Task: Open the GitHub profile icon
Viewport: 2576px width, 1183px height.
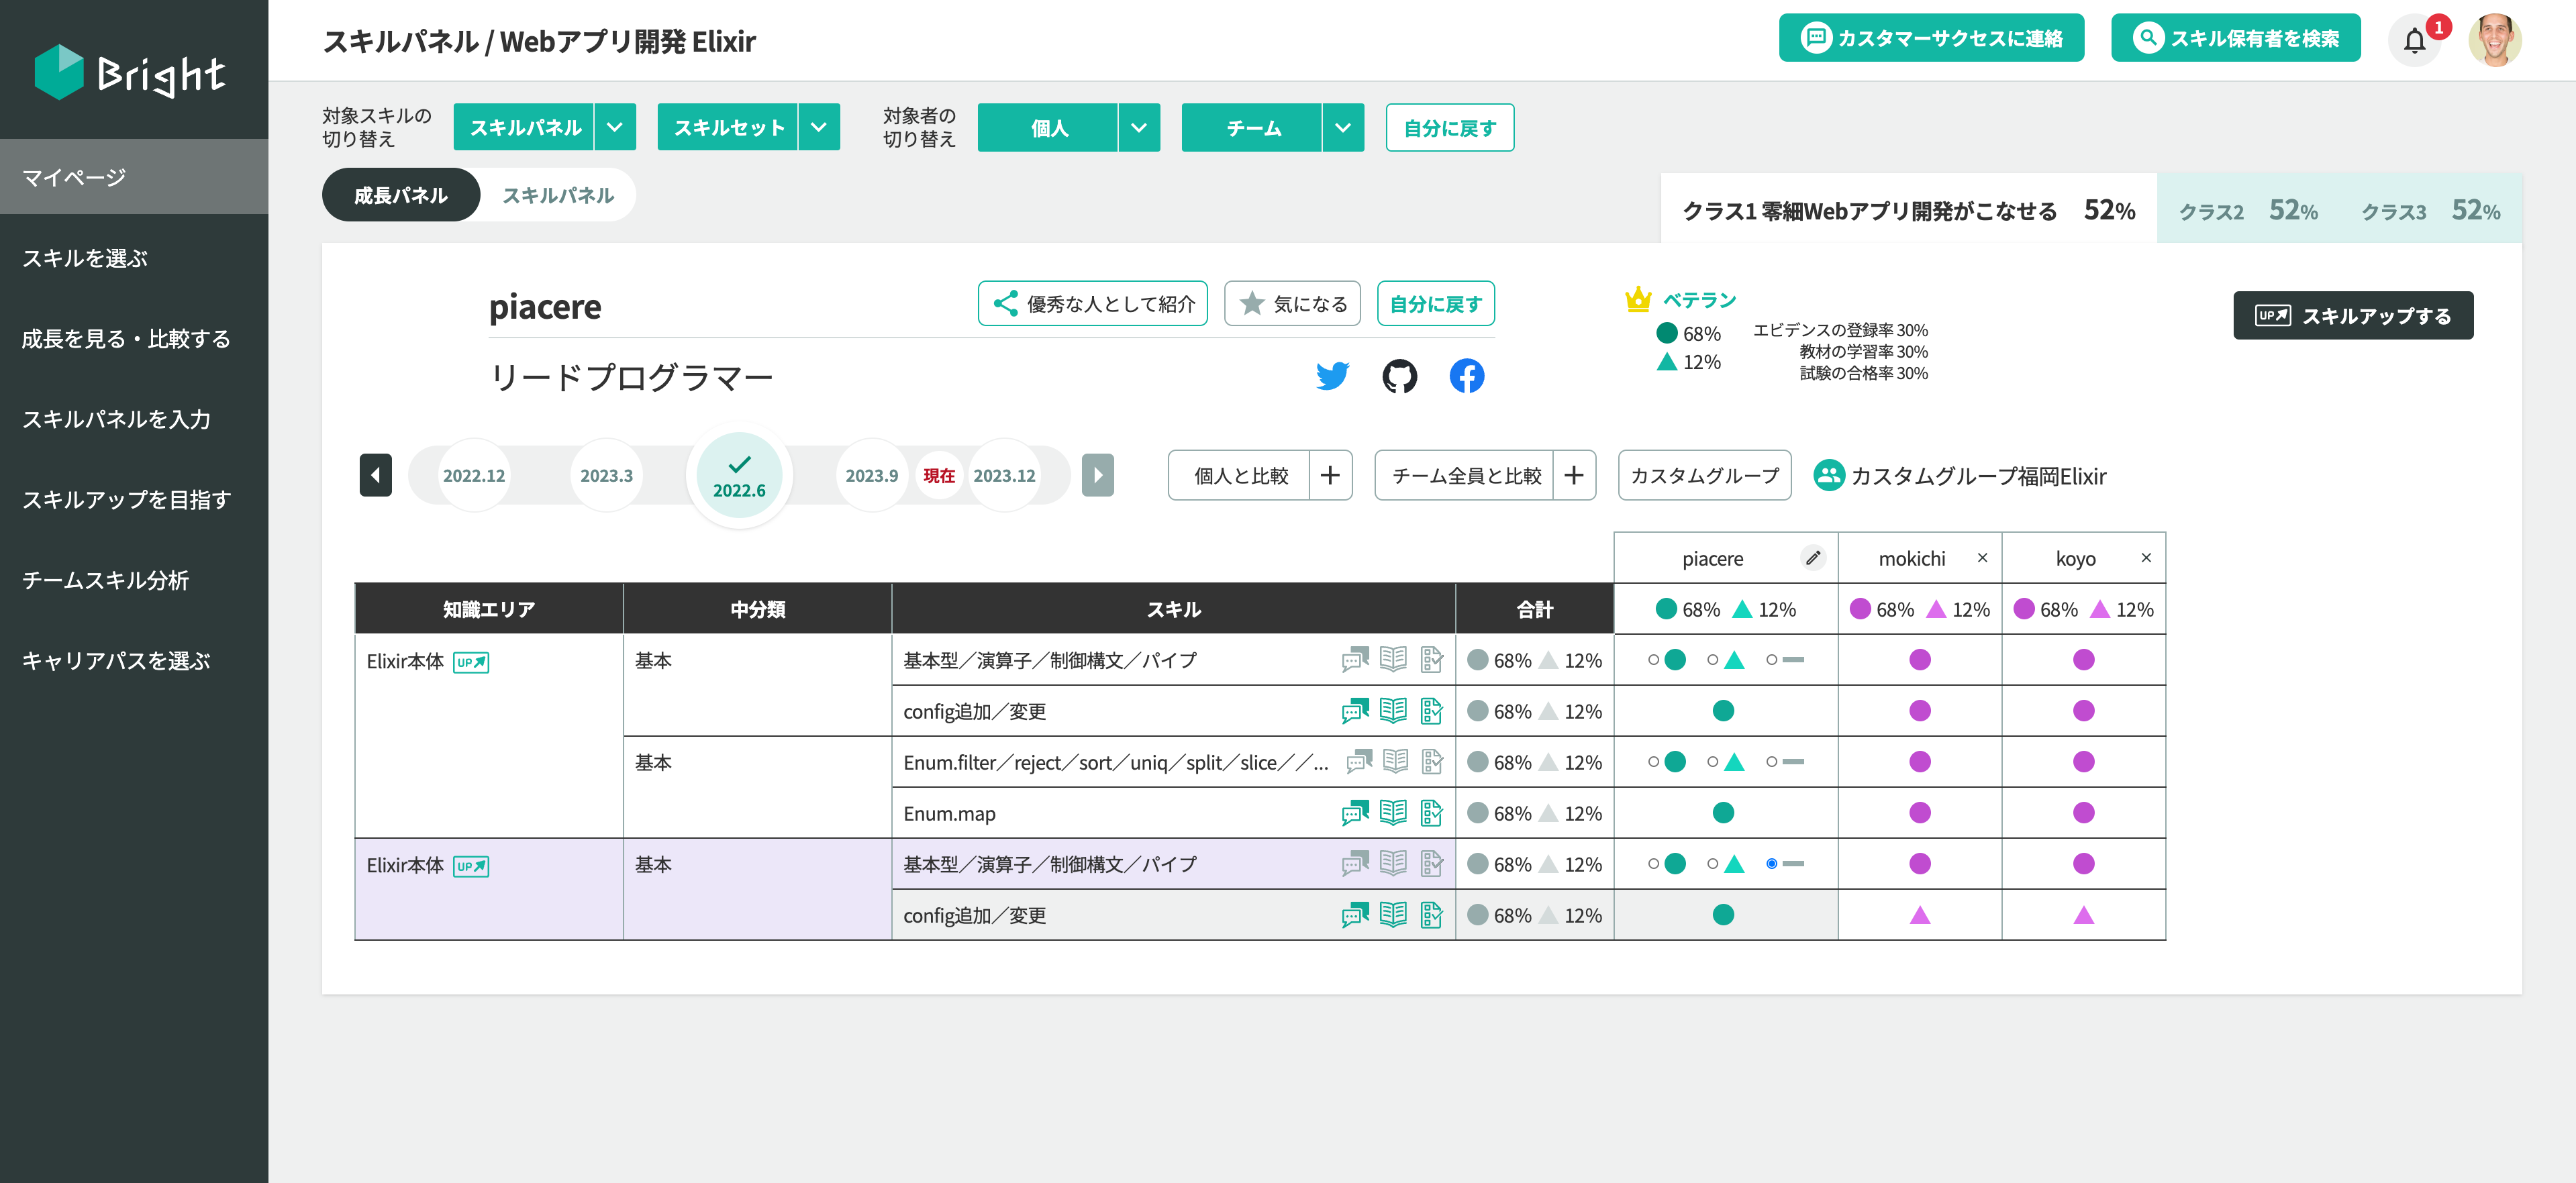Action: coord(1399,376)
